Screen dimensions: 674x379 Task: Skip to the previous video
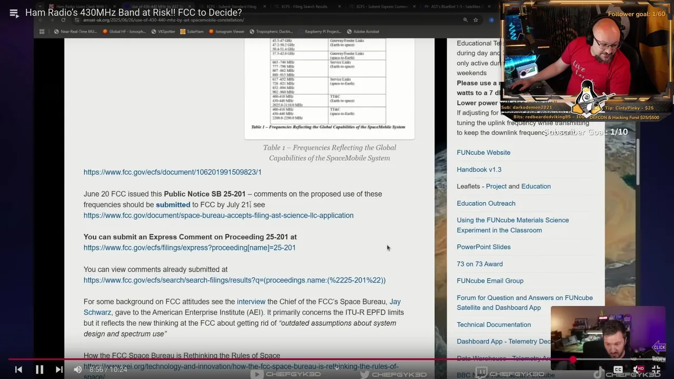point(18,370)
